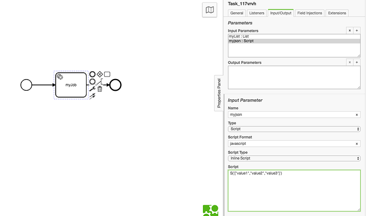Grab the Input Parameters resize handle

pyautogui.click(x=359, y=56)
